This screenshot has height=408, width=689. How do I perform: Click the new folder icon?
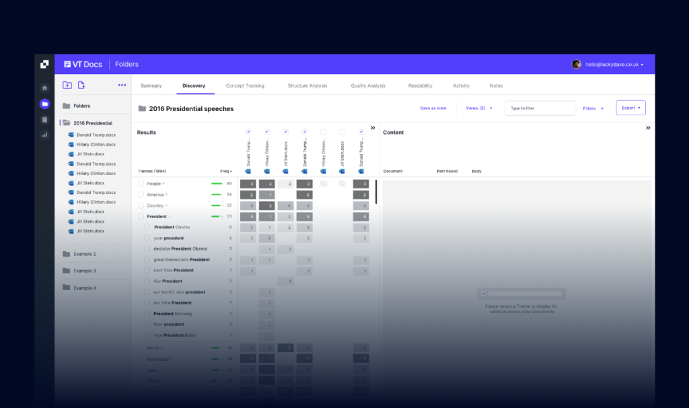tap(67, 85)
